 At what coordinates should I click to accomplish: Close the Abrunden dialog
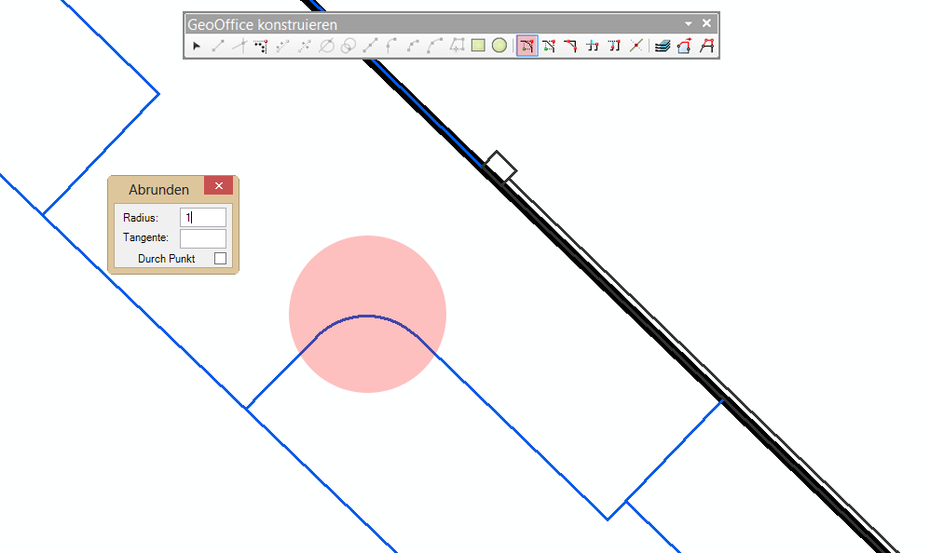click(218, 186)
